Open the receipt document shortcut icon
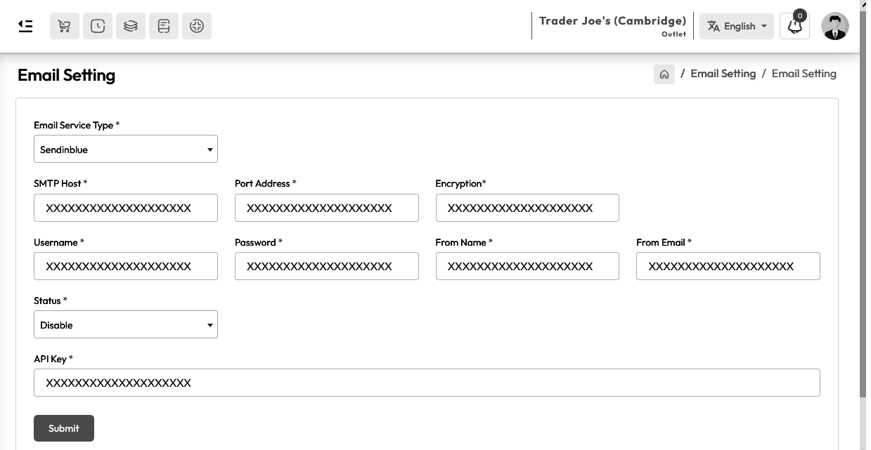Viewport: 871px width, 450px height. (164, 27)
